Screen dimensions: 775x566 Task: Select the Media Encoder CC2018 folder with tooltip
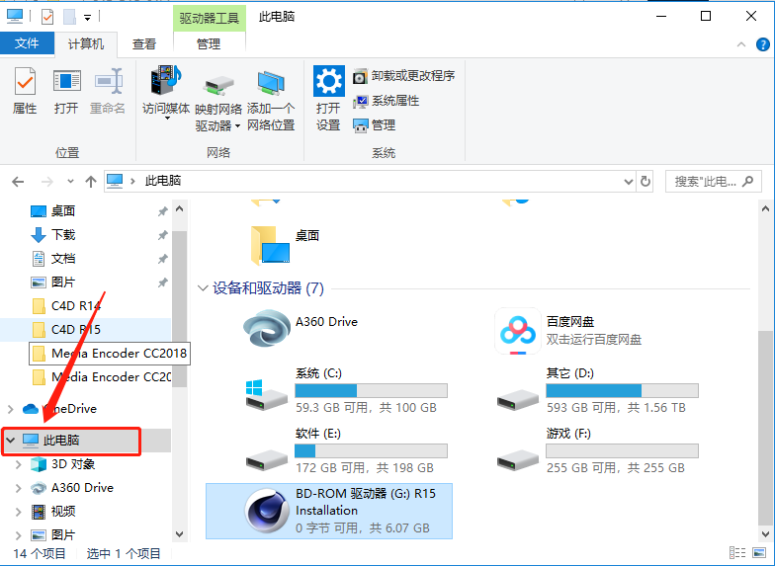coord(110,354)
